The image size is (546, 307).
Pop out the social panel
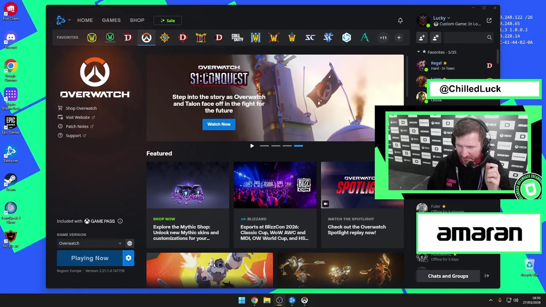(489, 20)
